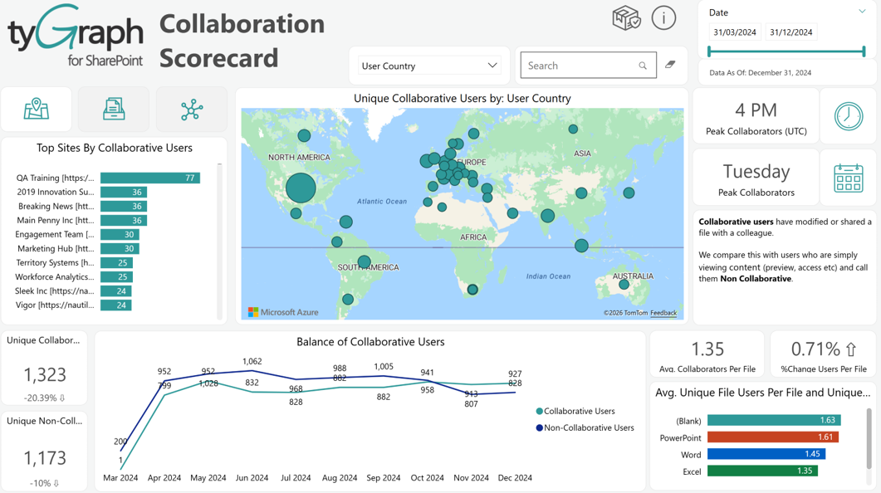Select the PowerPoint bar 1.61
881x493 pixels.
(773, 437)
